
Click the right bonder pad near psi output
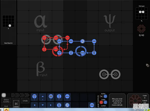116,74
